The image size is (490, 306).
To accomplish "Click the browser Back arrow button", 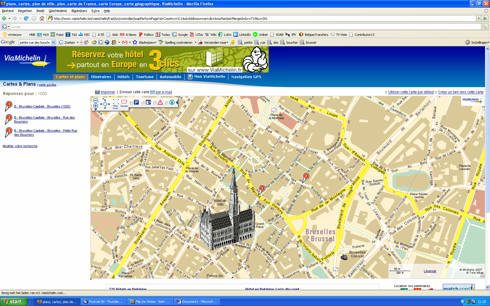I will point(4,18).
